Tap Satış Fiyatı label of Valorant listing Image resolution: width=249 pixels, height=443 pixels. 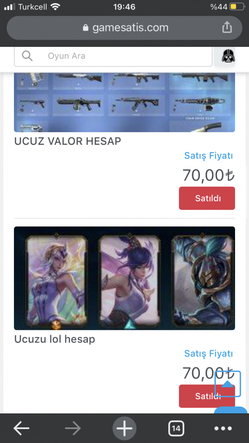(209, 155)
